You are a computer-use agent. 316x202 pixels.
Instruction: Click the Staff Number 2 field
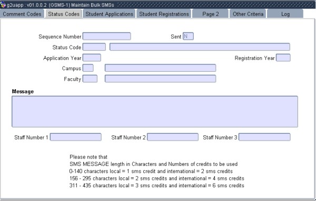[x=173, y=137]
